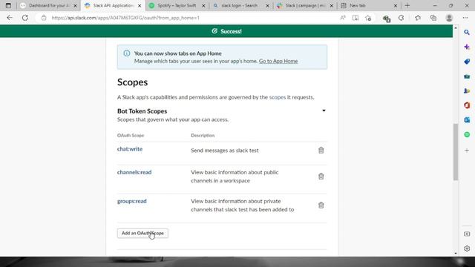475x267 pixels.
Task: Open the sidebar search icon
Action: tap(467, 33)
